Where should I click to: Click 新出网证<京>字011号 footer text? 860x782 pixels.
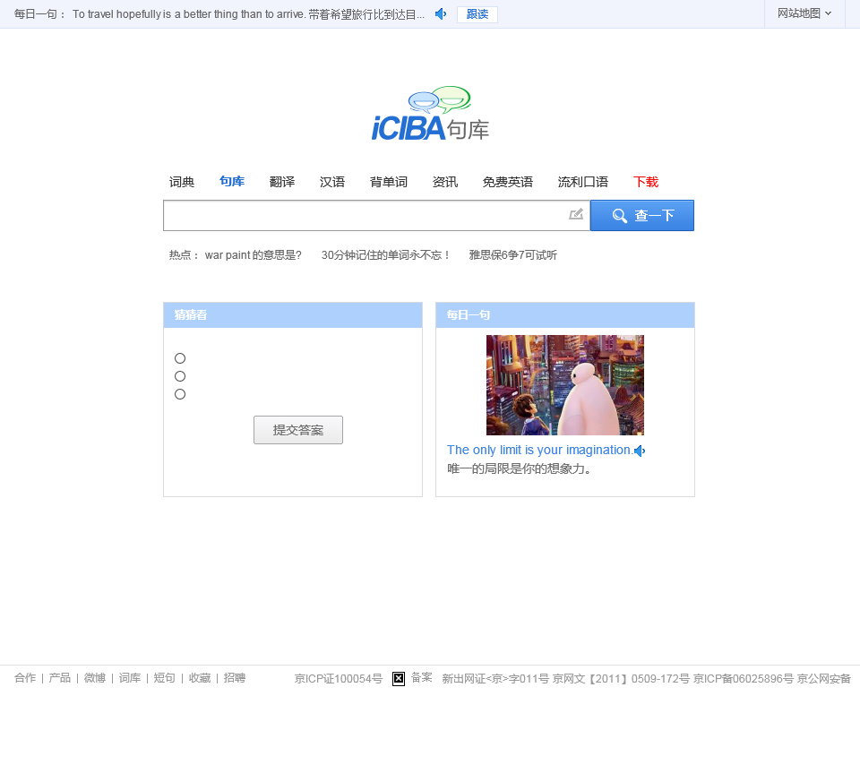(495, 679)
